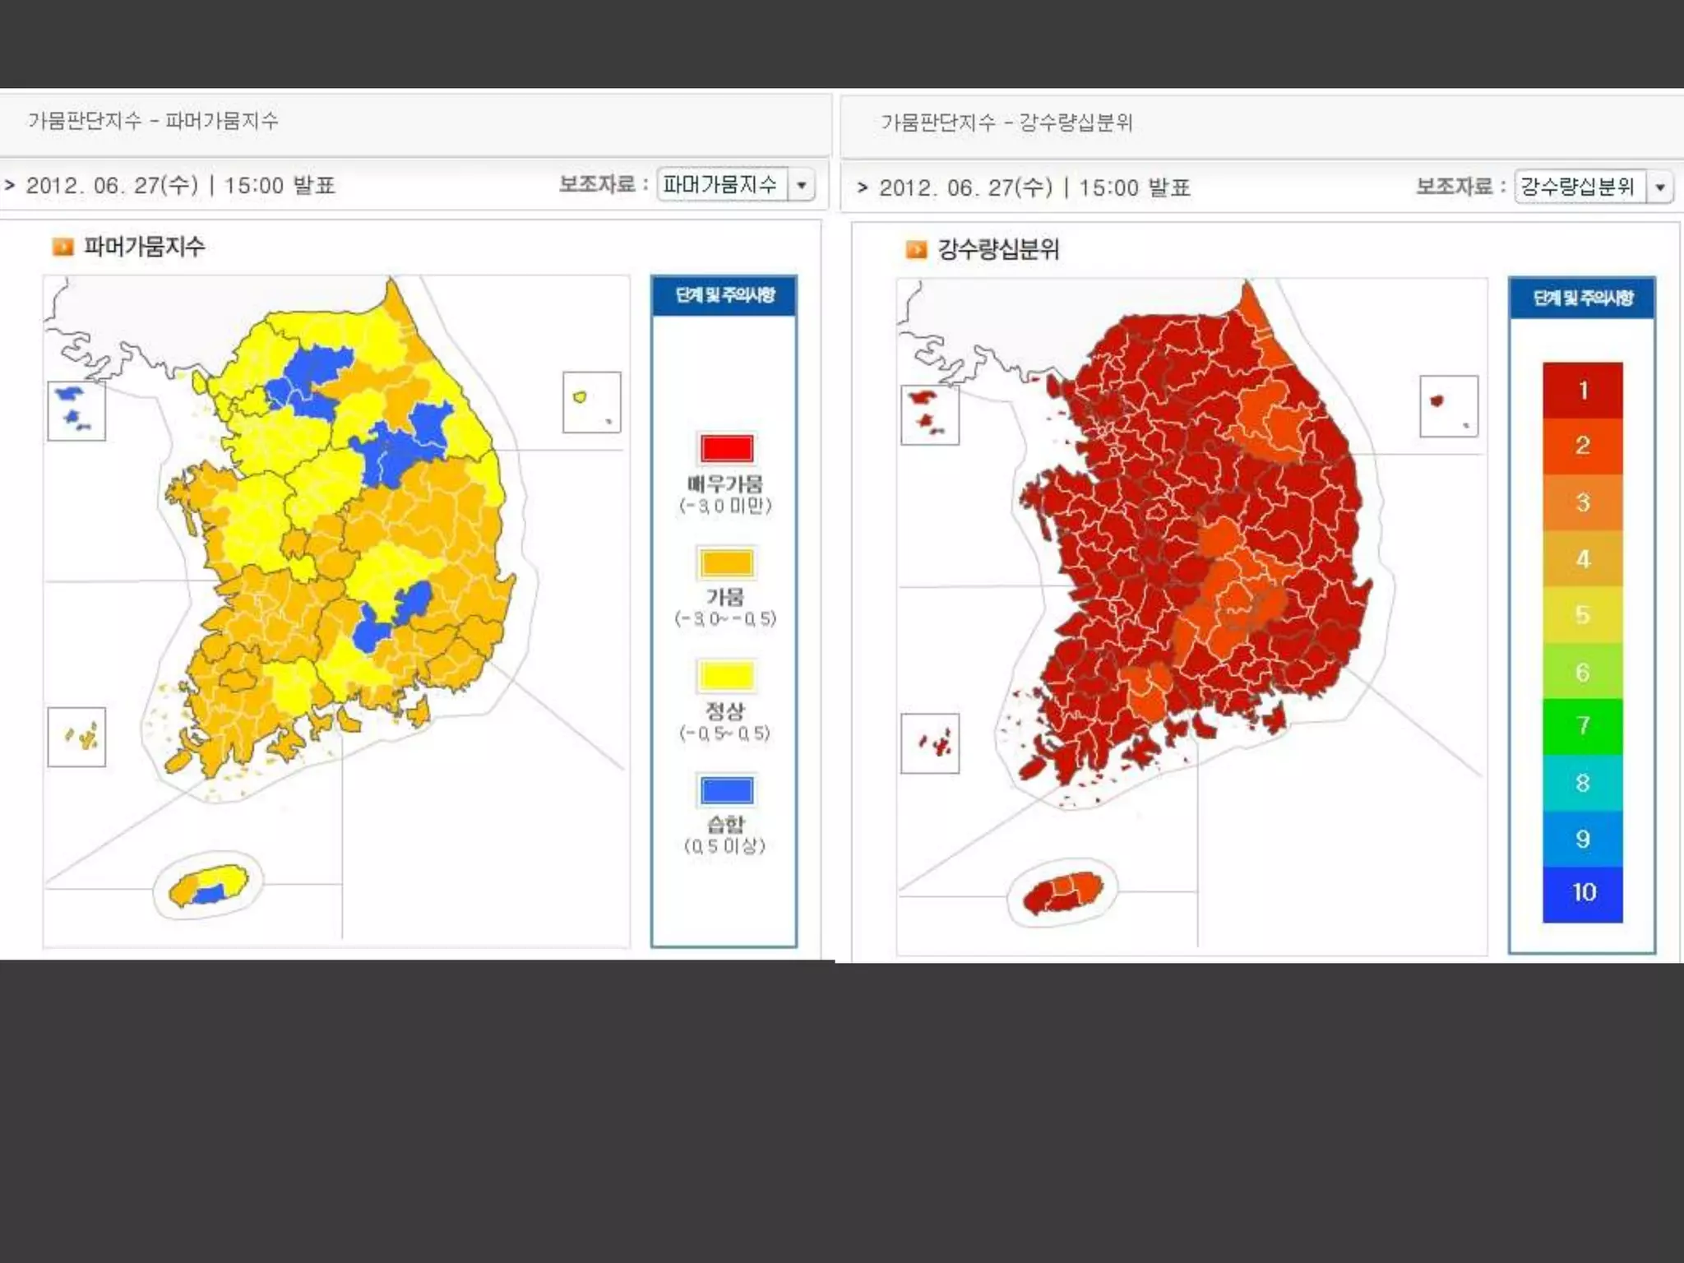This screenshot has width=1684, height=1263.
Task: Click the right map's Ulleungdo island inset
Action: point(1449,406)
